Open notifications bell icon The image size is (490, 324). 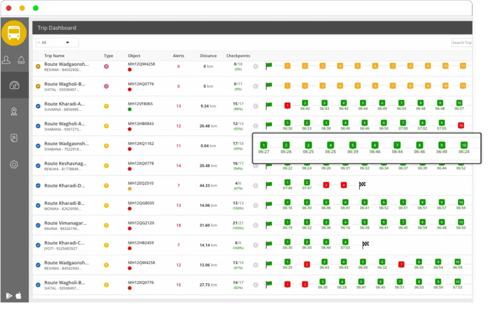(21, 60)
